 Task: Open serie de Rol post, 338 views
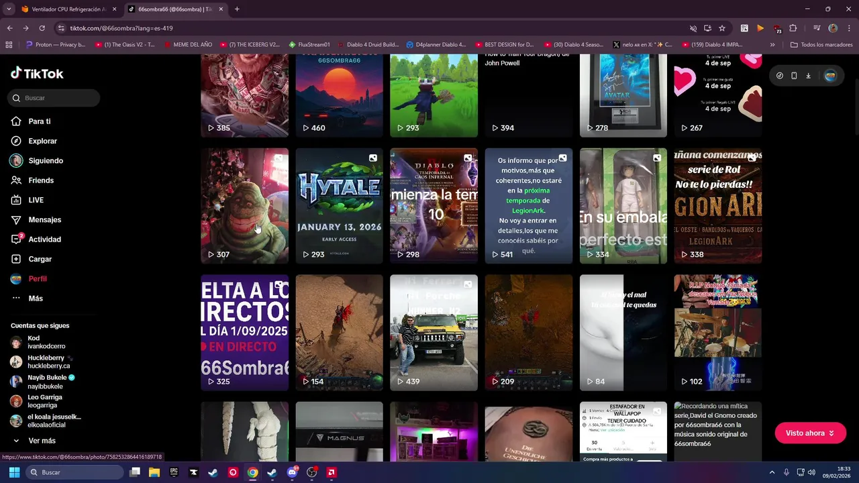tap(717, 206)
